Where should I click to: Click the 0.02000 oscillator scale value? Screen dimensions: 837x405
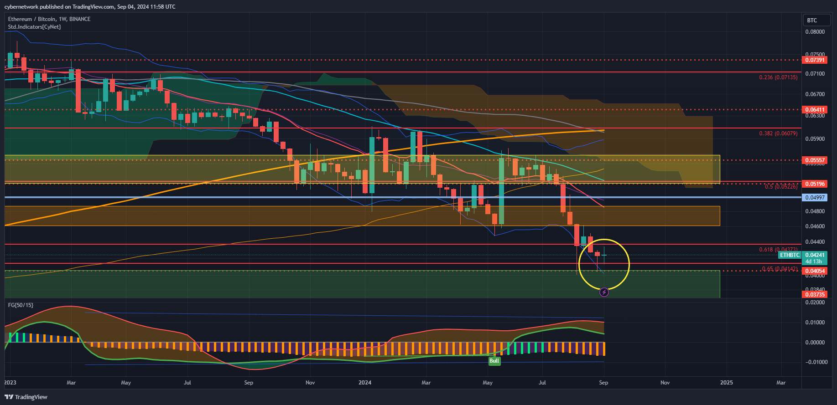(815, 302)
